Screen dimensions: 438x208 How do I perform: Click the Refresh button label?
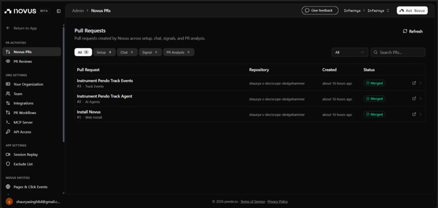(x=416, y=31)
